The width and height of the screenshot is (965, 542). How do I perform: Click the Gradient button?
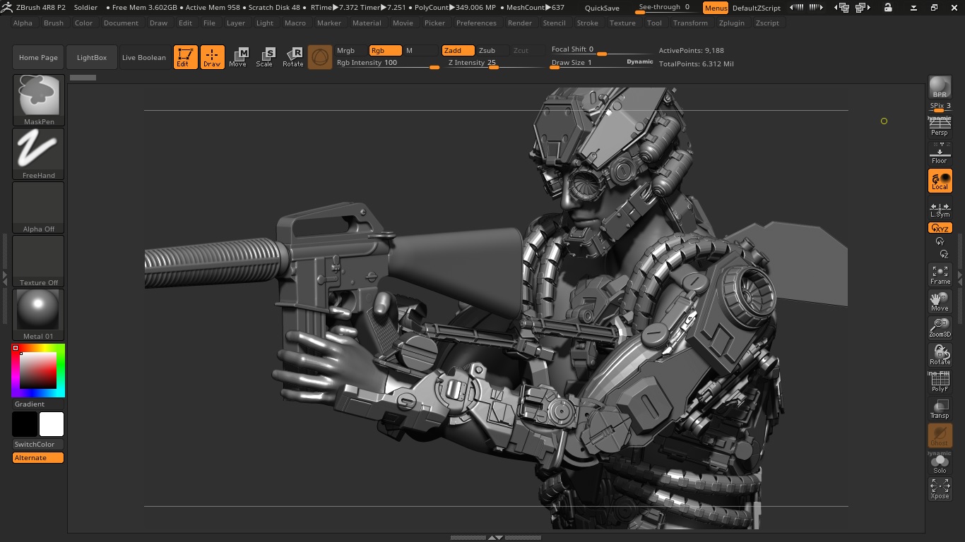(38, 404)
